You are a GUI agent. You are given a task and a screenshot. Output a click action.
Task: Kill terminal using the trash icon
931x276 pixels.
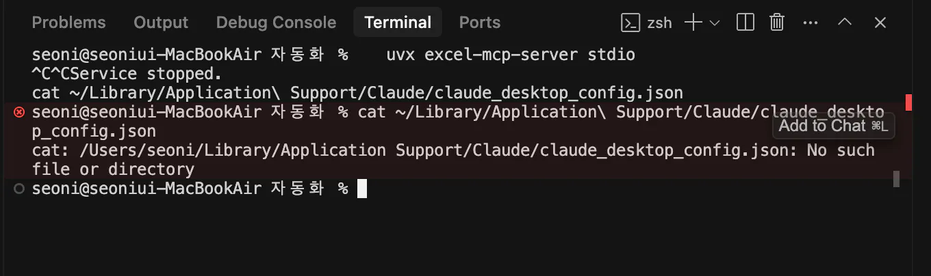[777, 23]
